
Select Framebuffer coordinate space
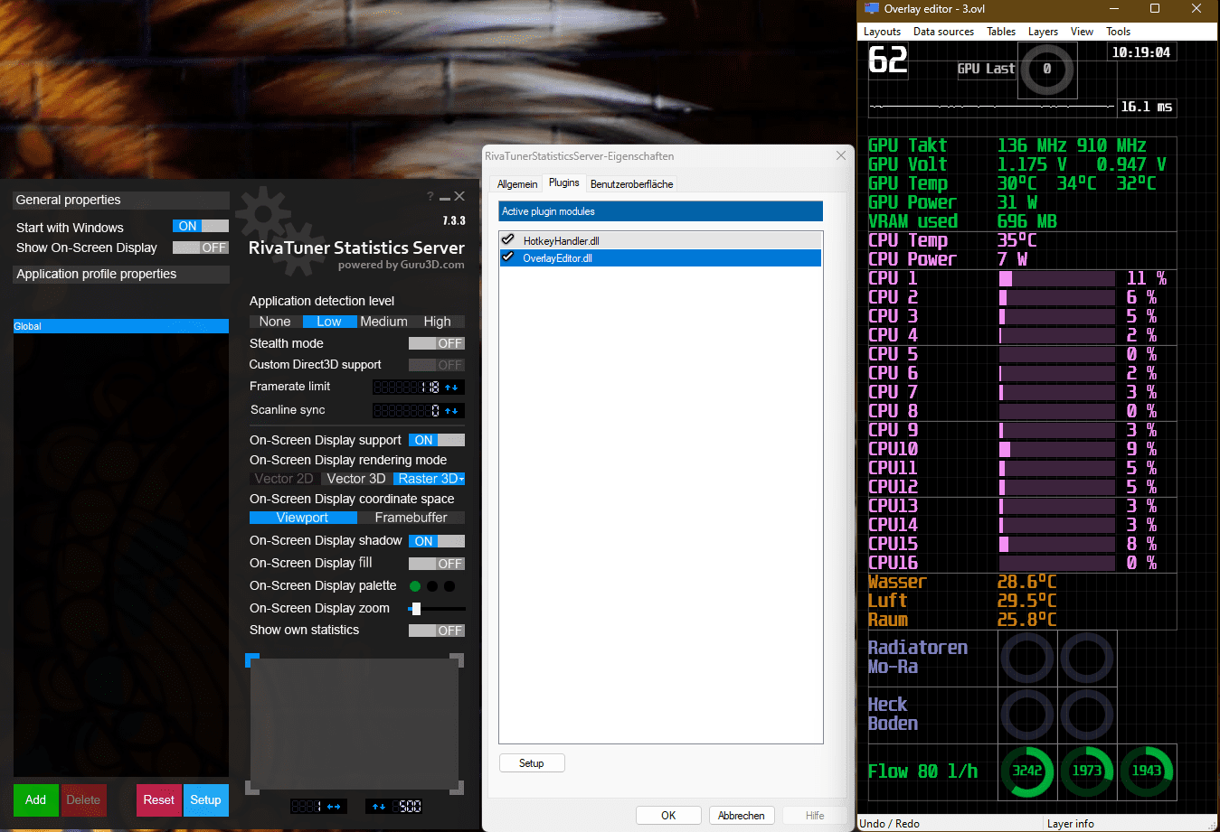(411, 518)
